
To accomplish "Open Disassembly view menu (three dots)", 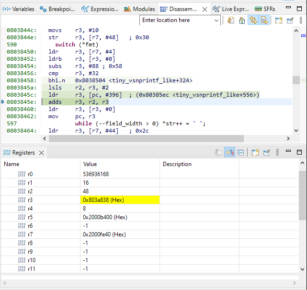I will (x=301, y=20).
